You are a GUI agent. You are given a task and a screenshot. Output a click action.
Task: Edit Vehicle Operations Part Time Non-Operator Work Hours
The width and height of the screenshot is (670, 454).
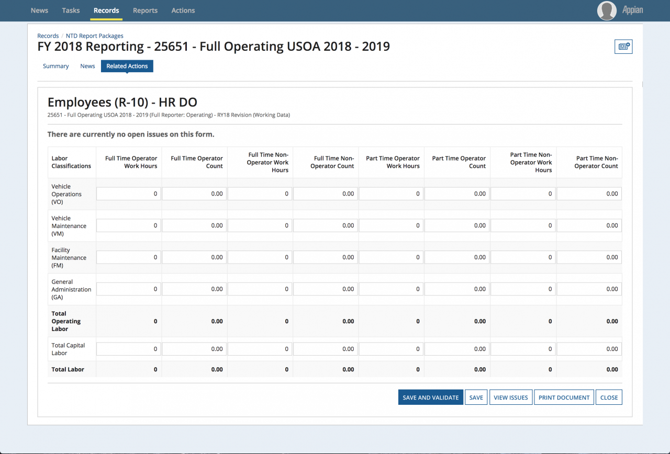pyautogui.click(x=523, y=194)
